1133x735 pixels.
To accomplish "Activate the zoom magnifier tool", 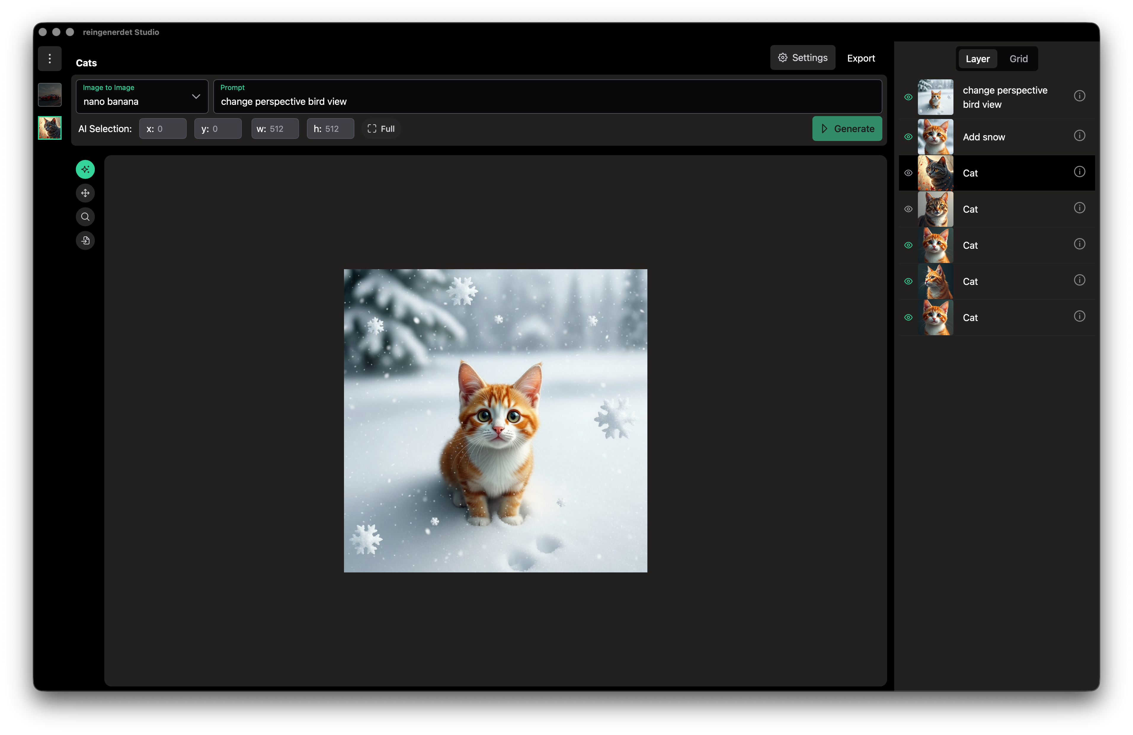I will pos(85,217).
